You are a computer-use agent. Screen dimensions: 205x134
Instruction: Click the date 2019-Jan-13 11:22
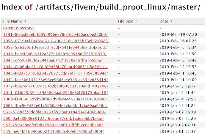click(178, 106)
